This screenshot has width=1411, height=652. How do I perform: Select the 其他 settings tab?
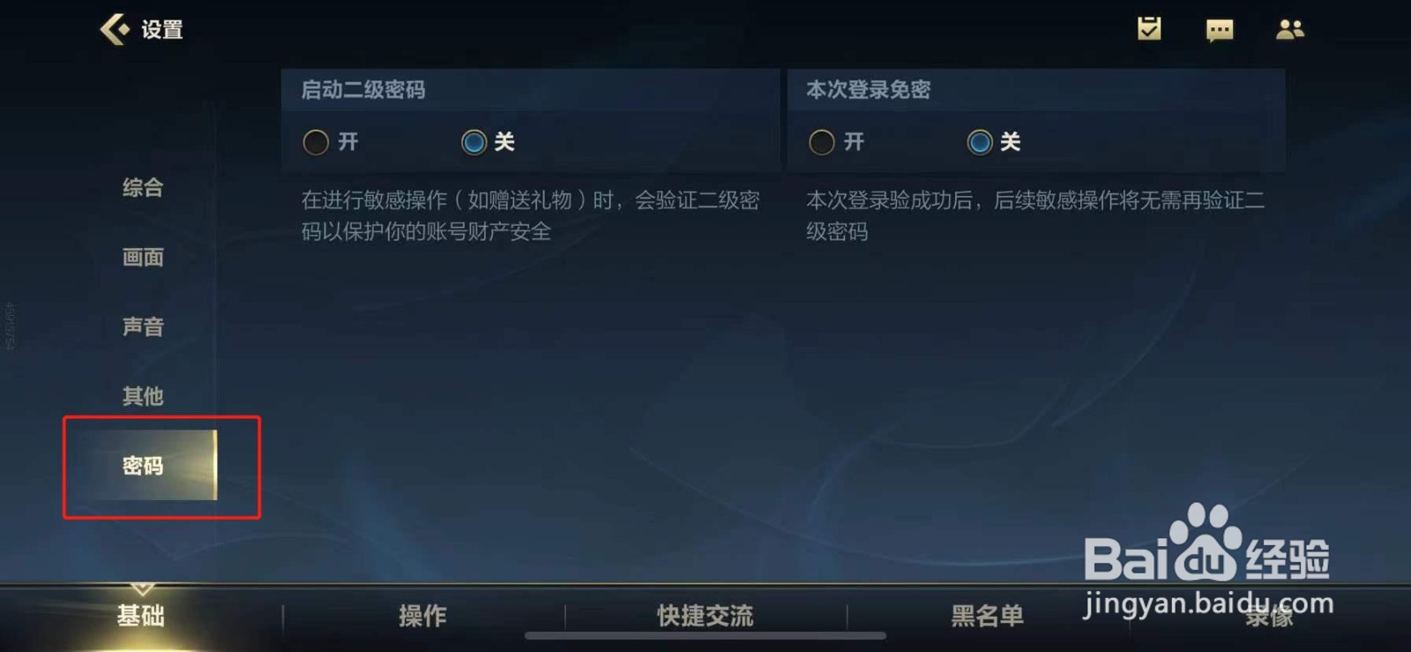click(143, 396)
